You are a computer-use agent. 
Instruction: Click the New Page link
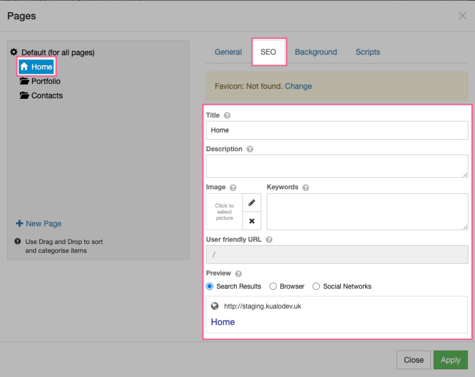[x=44, y=224]
